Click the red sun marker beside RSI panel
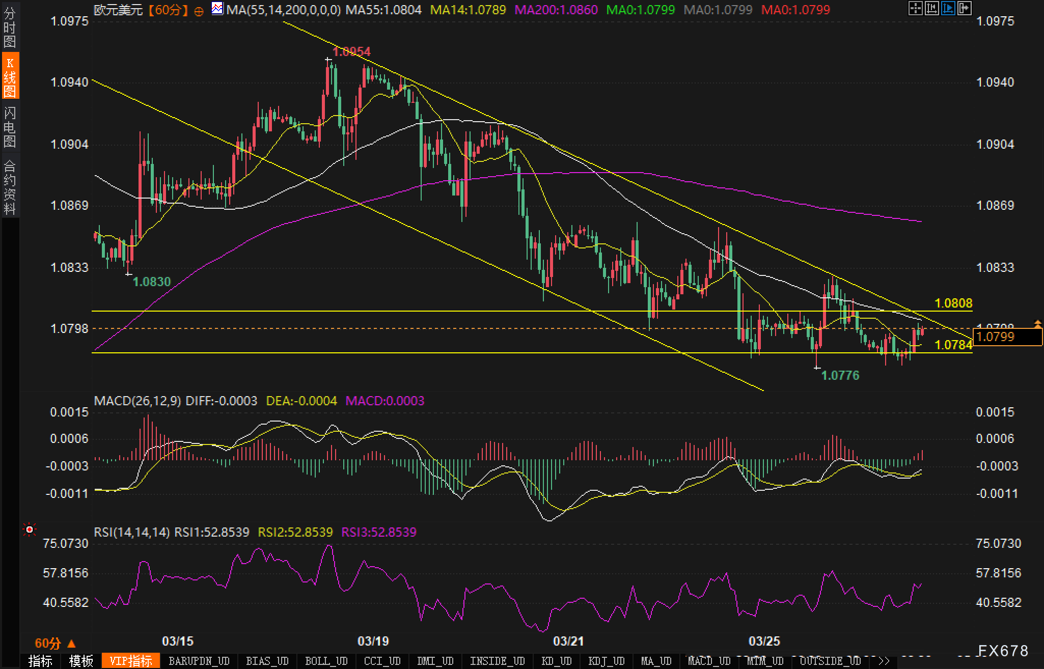 click(30, 530)
